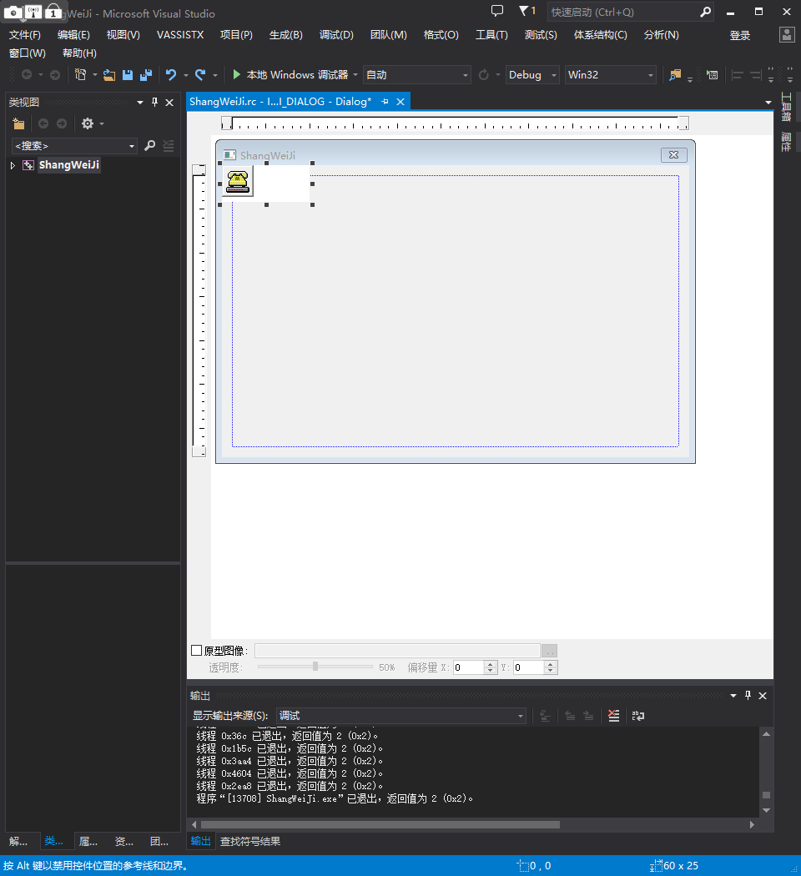
Task: Pin the Class View panel
Action: coord(154,103)
